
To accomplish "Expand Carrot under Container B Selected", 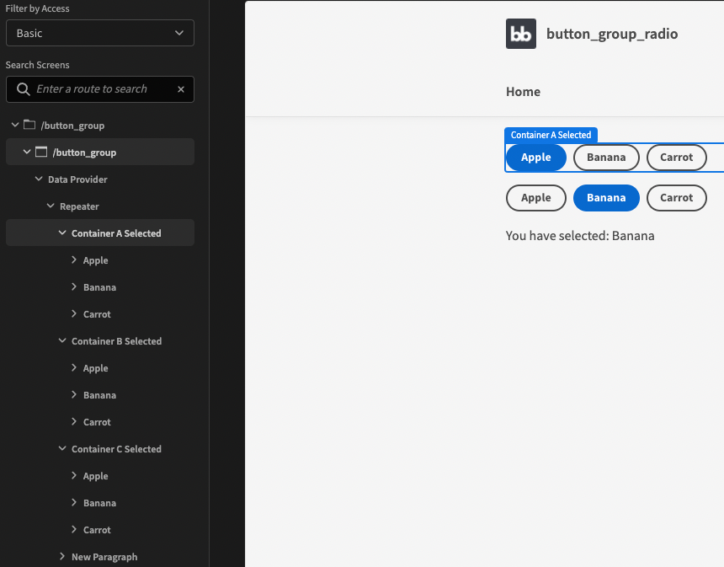I will click(x=74, y=421).
